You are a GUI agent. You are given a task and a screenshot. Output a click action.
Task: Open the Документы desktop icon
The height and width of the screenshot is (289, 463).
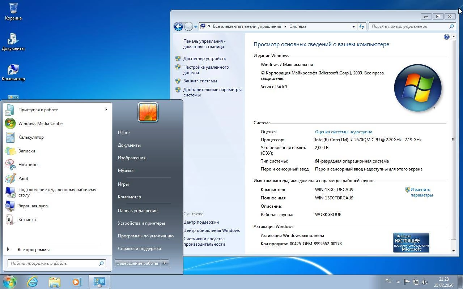click(13, 42)
